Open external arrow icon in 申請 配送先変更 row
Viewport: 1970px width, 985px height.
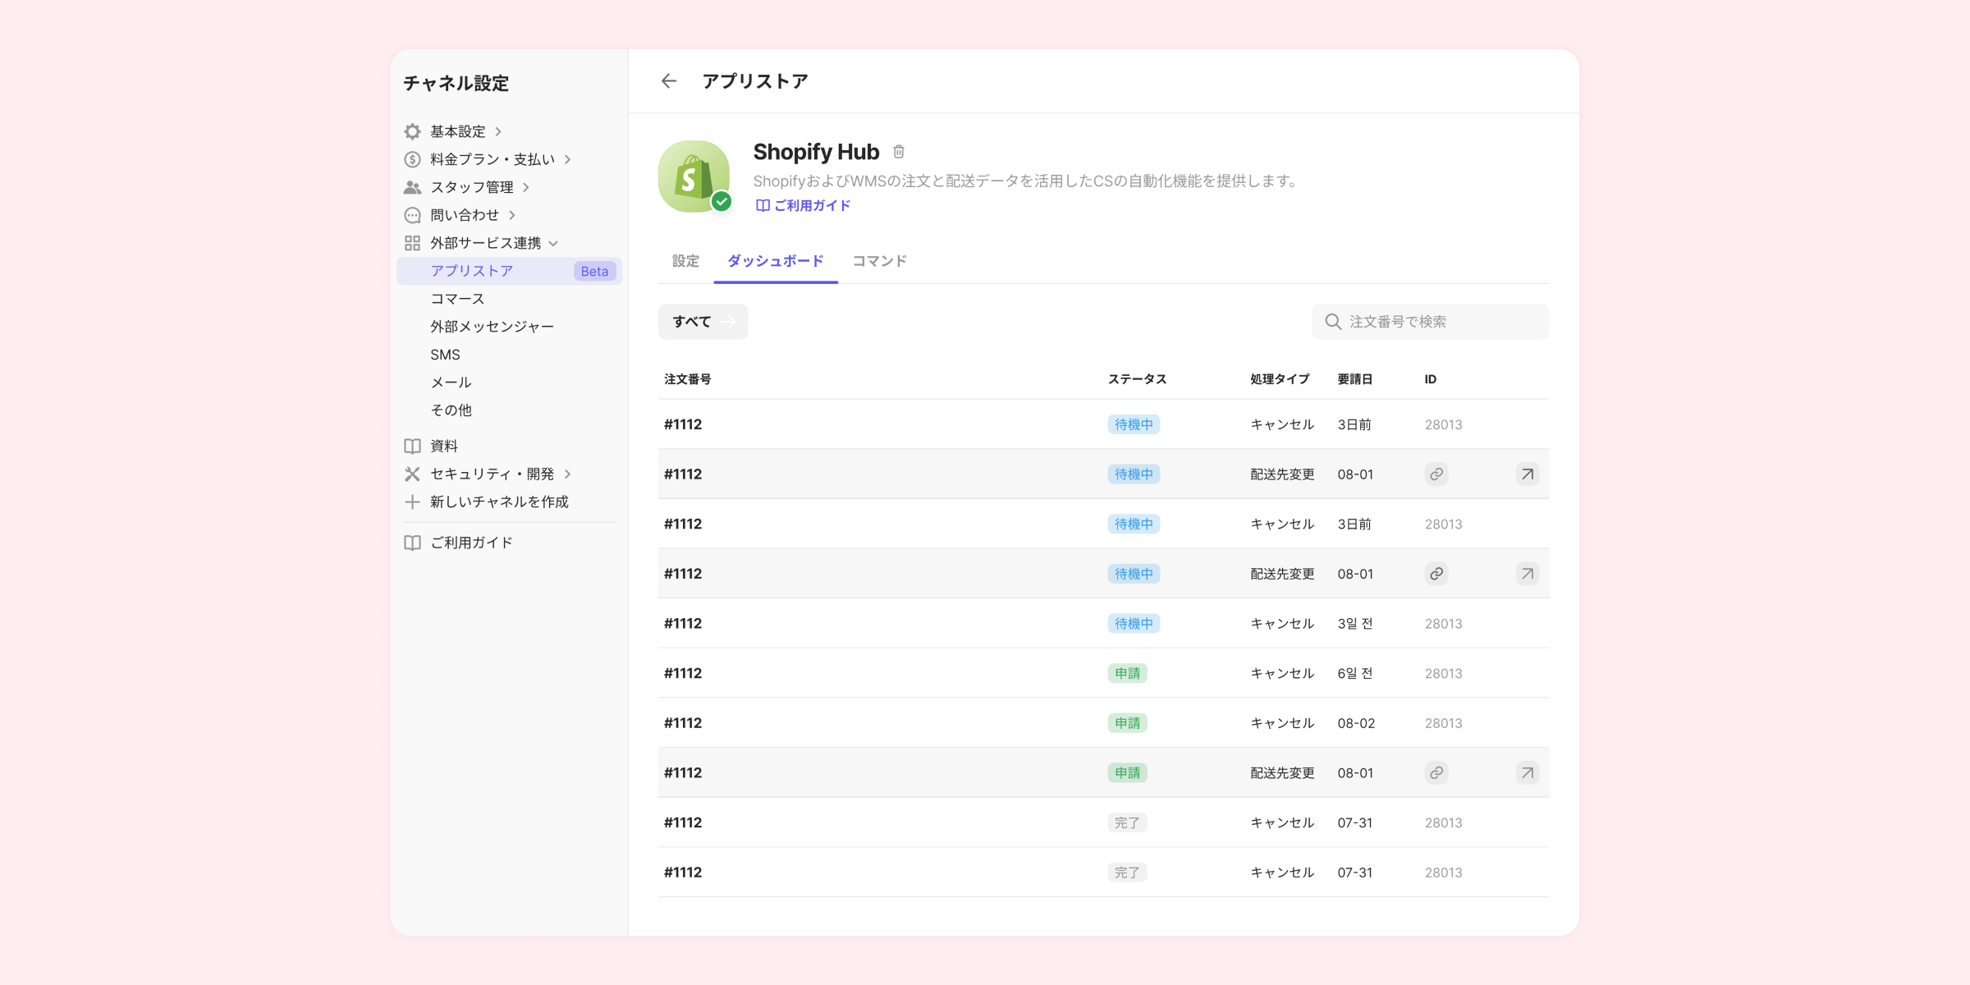tap(1527, 773)
